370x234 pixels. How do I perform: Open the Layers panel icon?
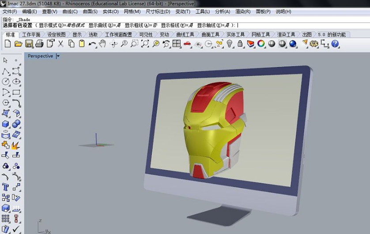click(251, 44)
